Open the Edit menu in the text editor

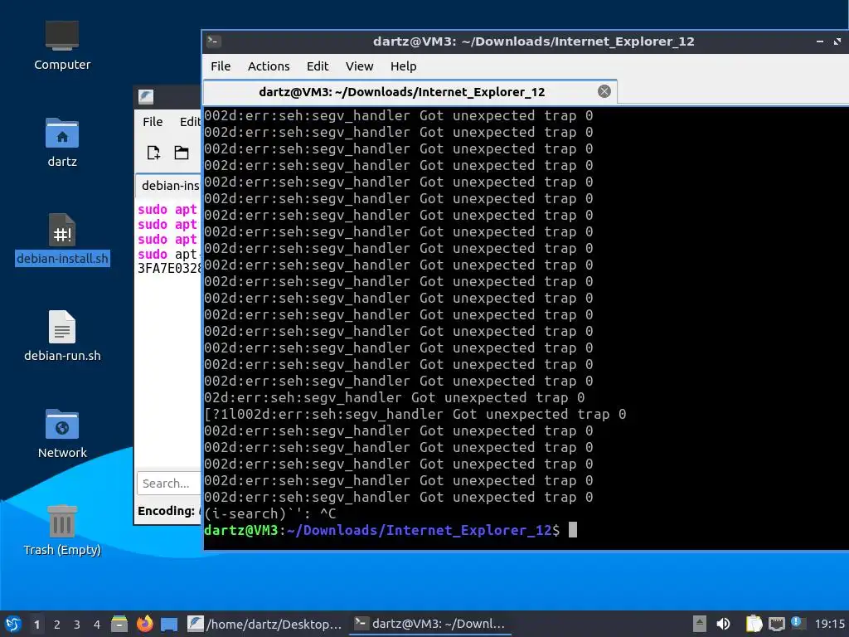tap(190, 122)
